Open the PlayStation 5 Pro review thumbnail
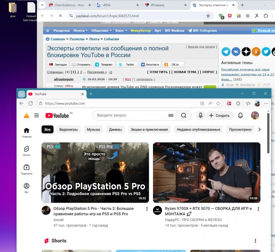This screenshot has height=252, width=275. 95,173
